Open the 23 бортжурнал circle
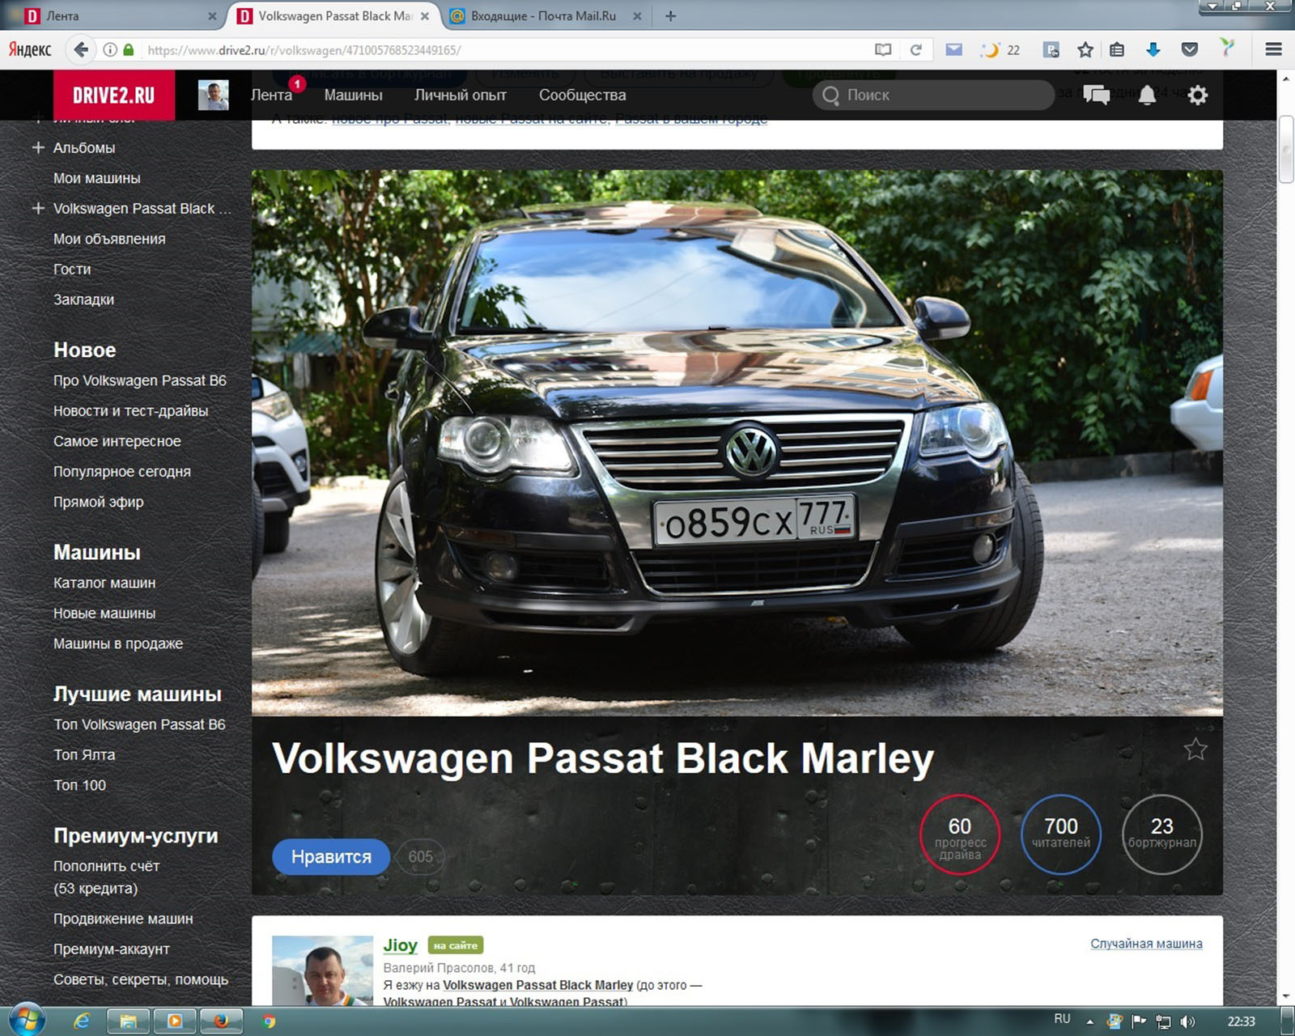1295x1036 pixels. (1162, 834)
